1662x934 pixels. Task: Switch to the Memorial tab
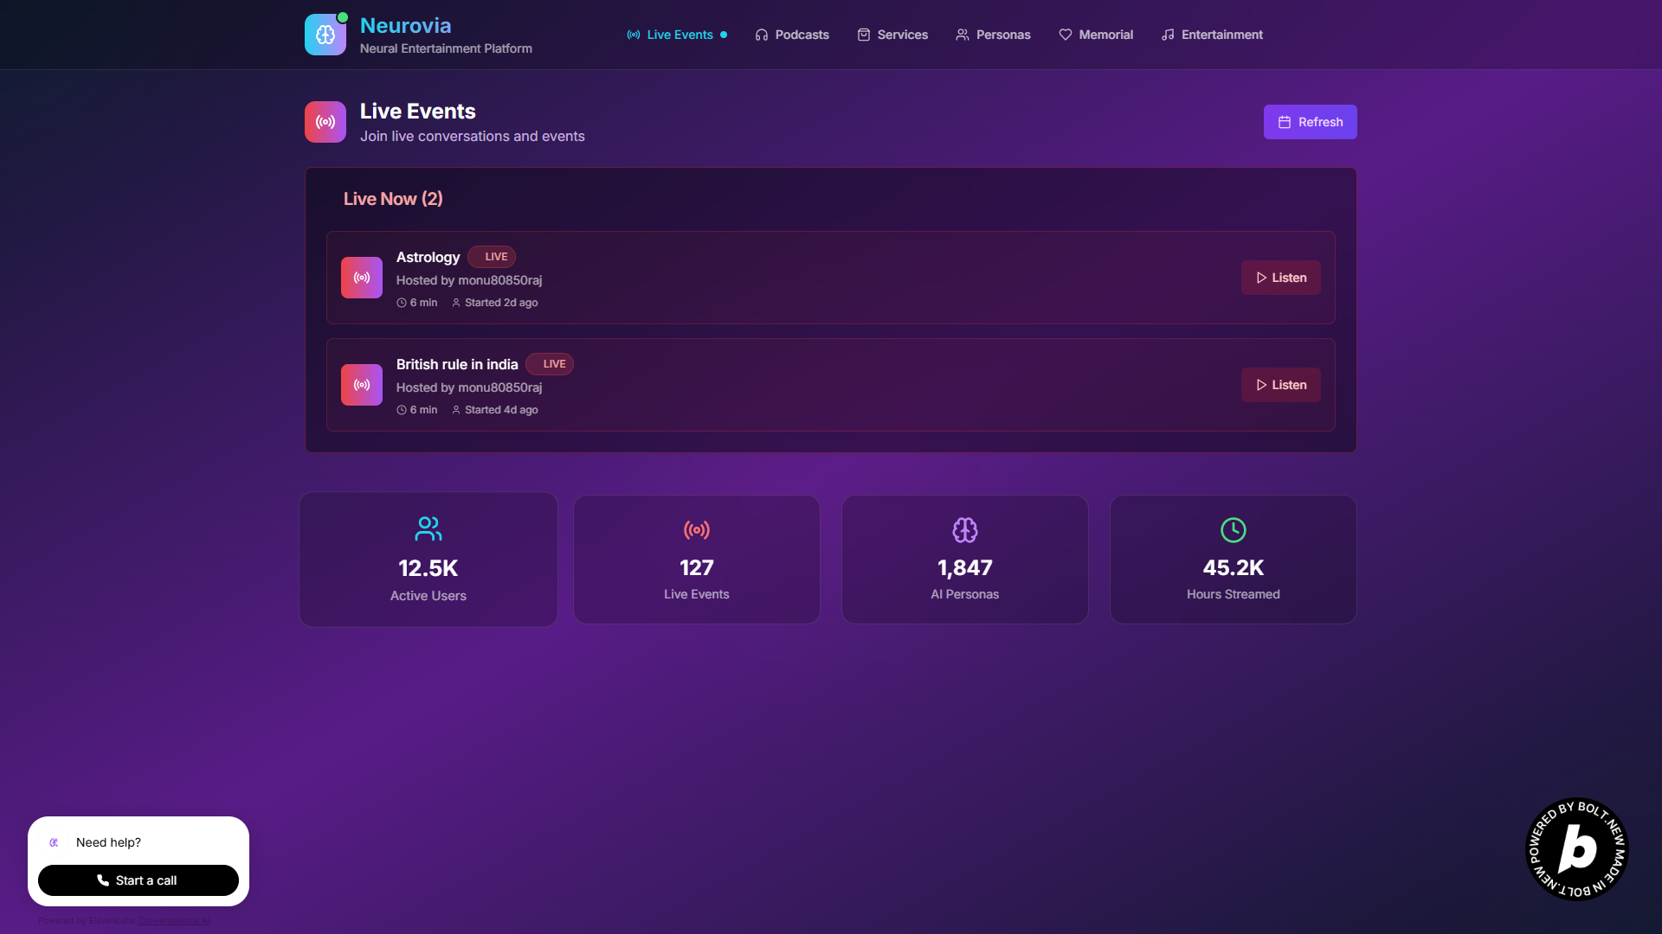(1095, 35)
